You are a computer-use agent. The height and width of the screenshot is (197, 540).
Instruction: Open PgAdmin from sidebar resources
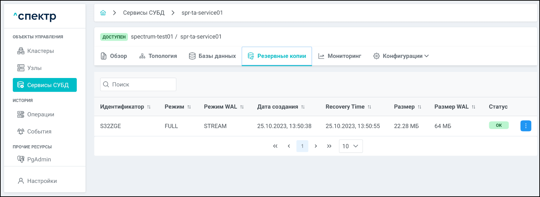tap(39, 159)
